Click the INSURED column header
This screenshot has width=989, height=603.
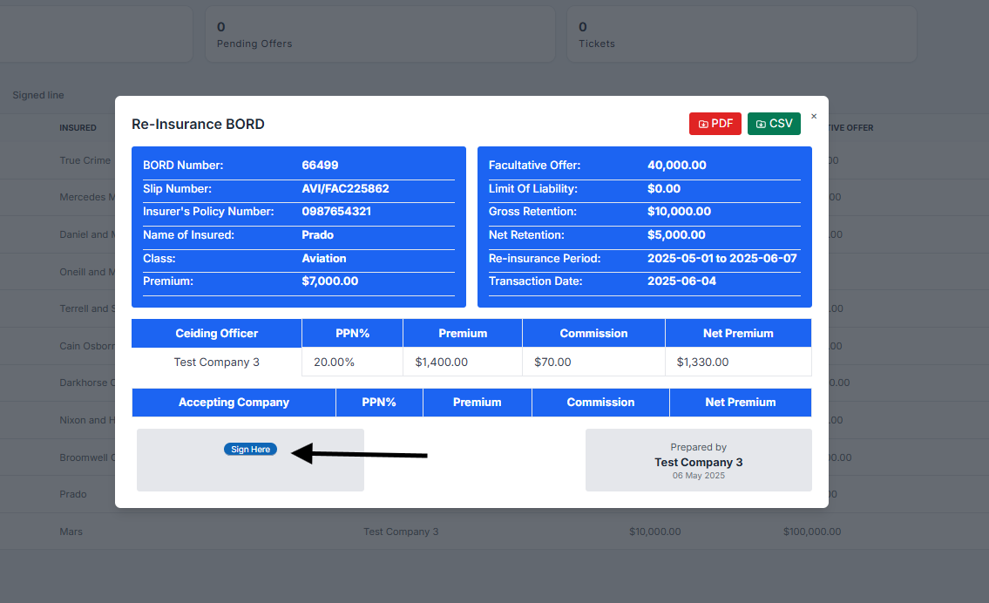pyautogui.click(x=78, y=128)
